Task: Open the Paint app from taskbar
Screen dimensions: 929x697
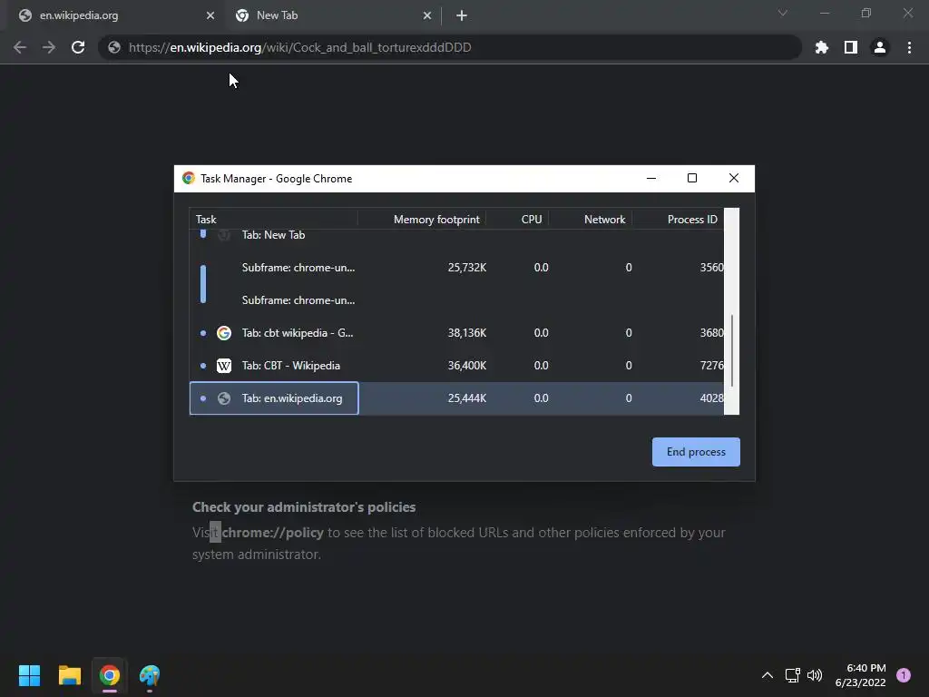Action: pos(150,675)
